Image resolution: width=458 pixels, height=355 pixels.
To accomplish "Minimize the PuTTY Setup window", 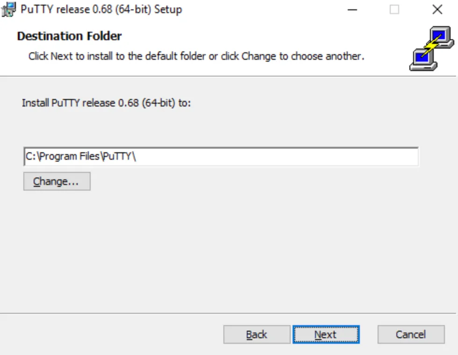I will point(351,9).
